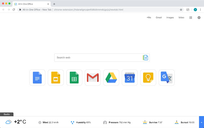This screenshot has width=204, height=128.
Task: Open the Google Translate shortcut tile
Action: point(166,77)
